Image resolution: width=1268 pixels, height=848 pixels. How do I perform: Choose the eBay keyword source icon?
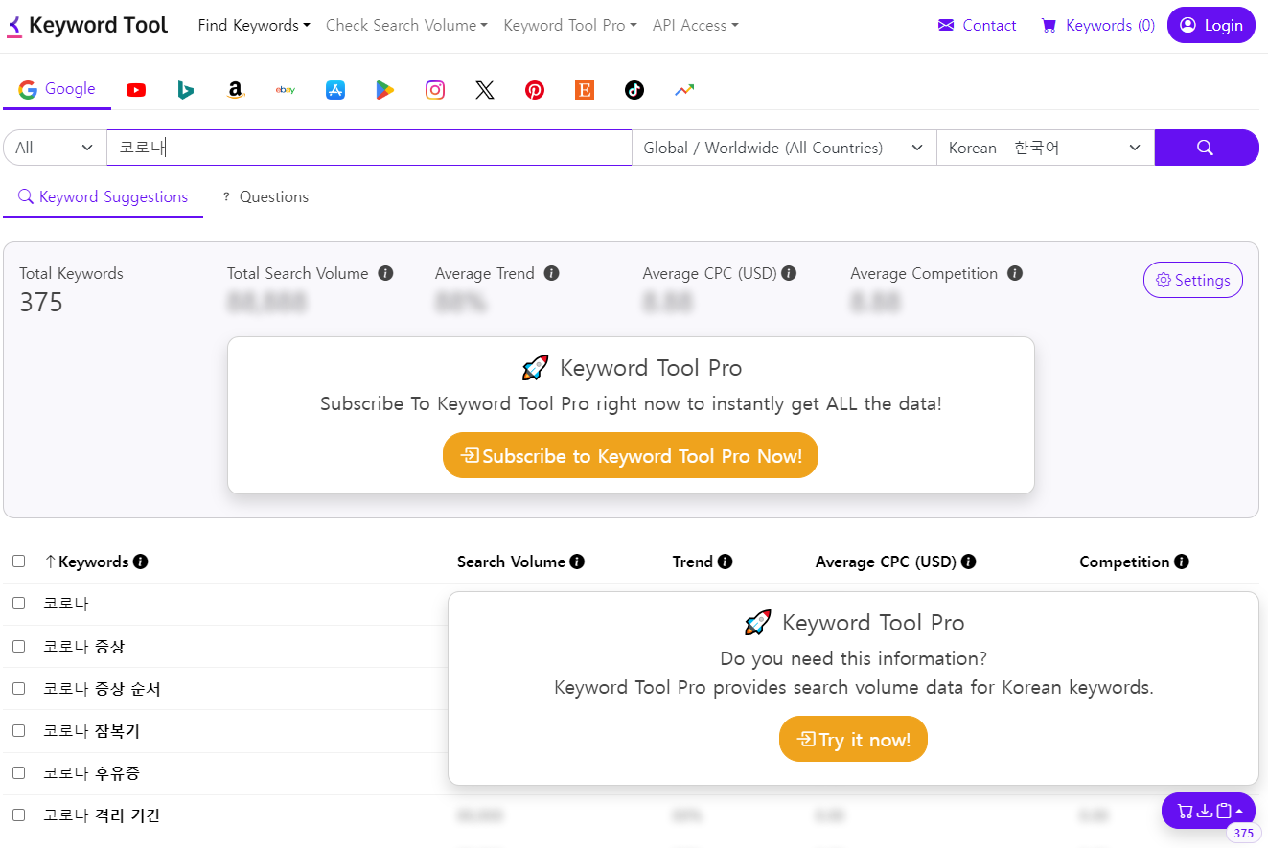coord(286,90)
